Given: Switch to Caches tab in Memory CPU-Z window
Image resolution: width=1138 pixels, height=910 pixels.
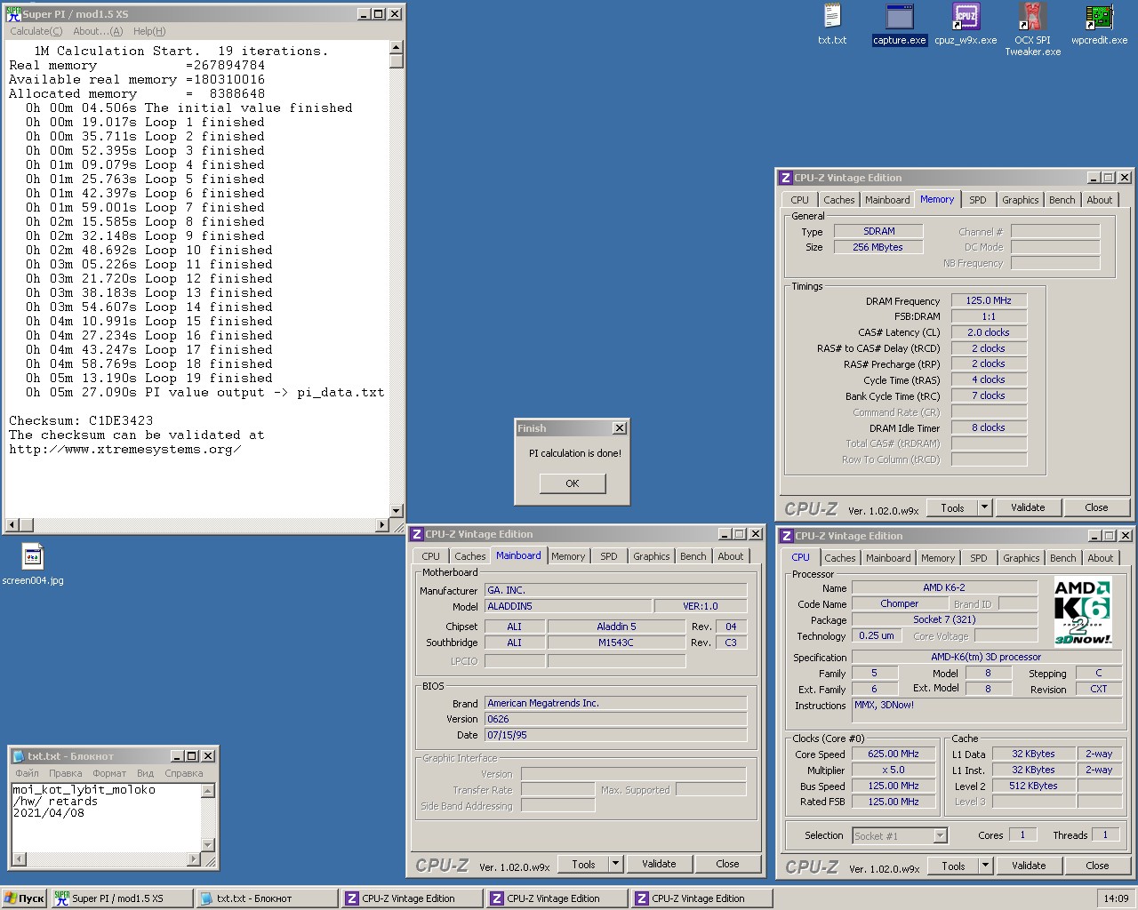Looking at the screenshot, I should pyautogui.click(x=838, y=200).
